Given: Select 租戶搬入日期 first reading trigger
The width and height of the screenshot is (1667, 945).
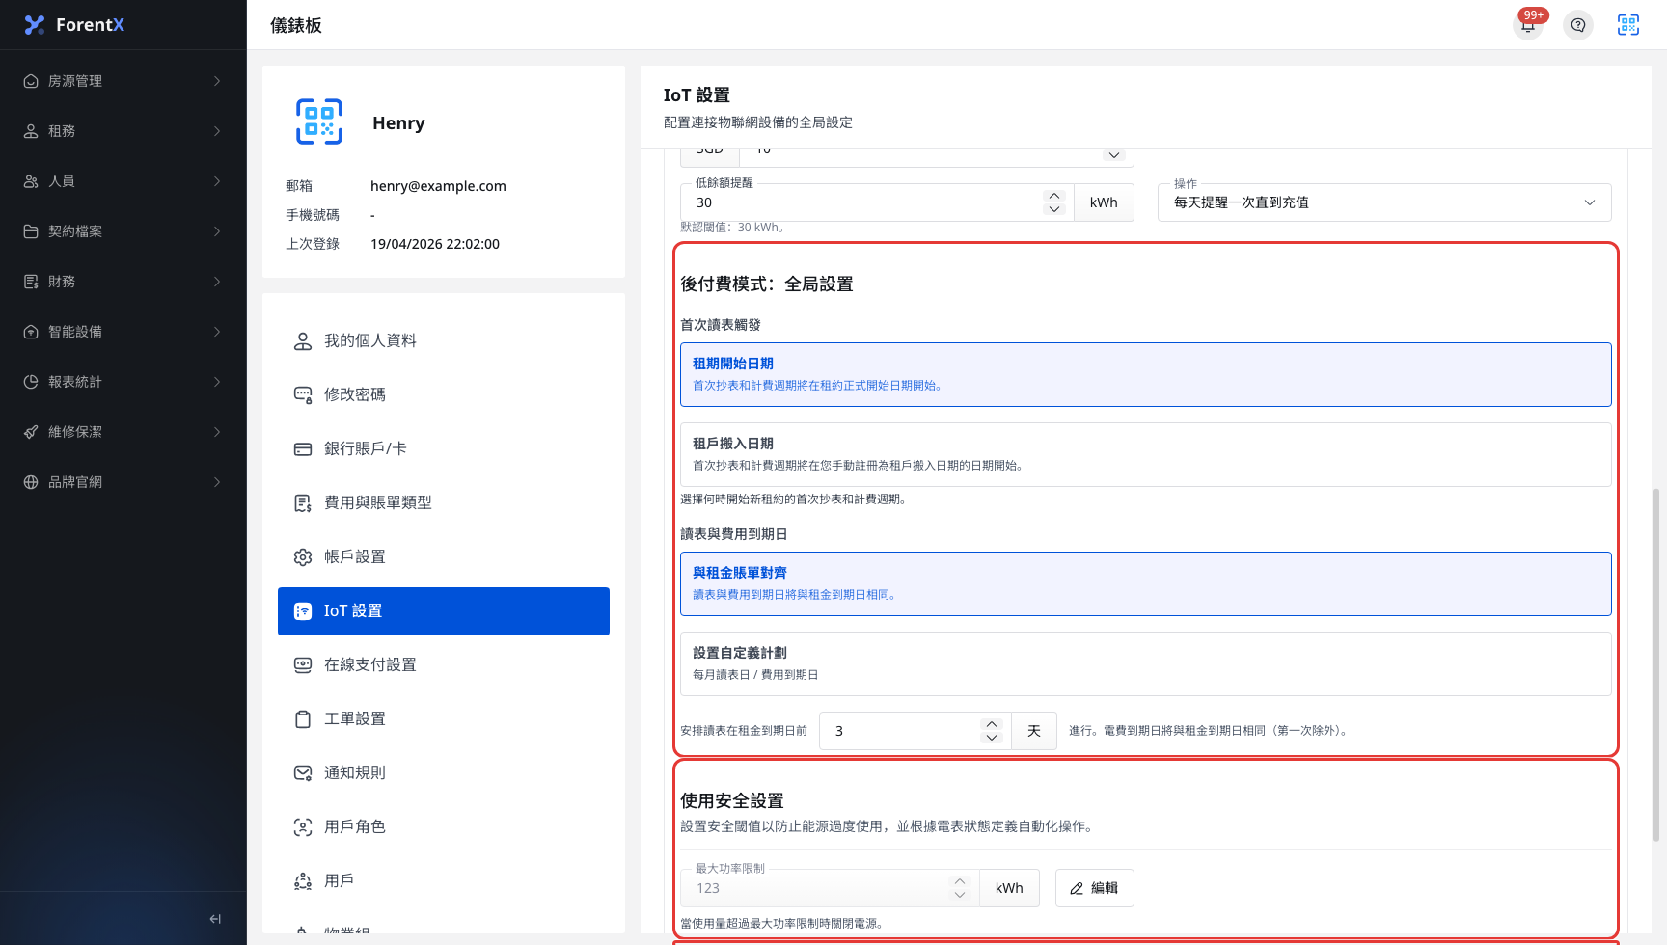Looking at the screenshot, I should coord(1146,454).
